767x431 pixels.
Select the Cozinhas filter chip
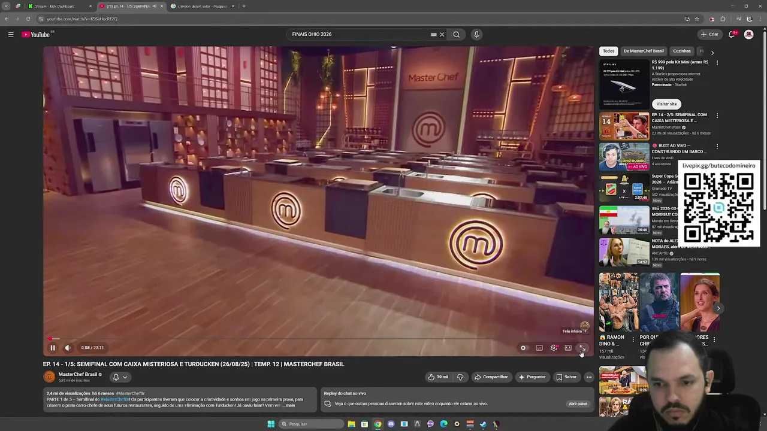pos(682,51)
